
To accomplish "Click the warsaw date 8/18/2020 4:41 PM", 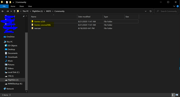I will pyautogui.click(x=86, y=28).
